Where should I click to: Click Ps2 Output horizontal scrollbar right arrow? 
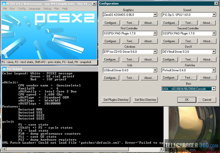[162, 149]
